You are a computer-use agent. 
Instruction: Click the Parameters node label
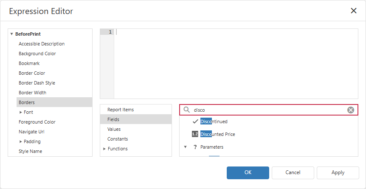tap(212, 147)
